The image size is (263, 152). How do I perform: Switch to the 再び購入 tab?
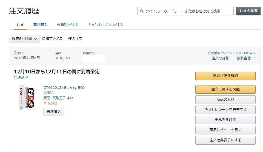40,25
